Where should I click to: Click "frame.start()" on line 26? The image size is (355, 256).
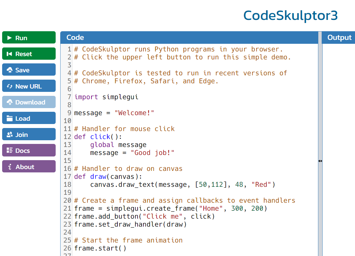100,248
